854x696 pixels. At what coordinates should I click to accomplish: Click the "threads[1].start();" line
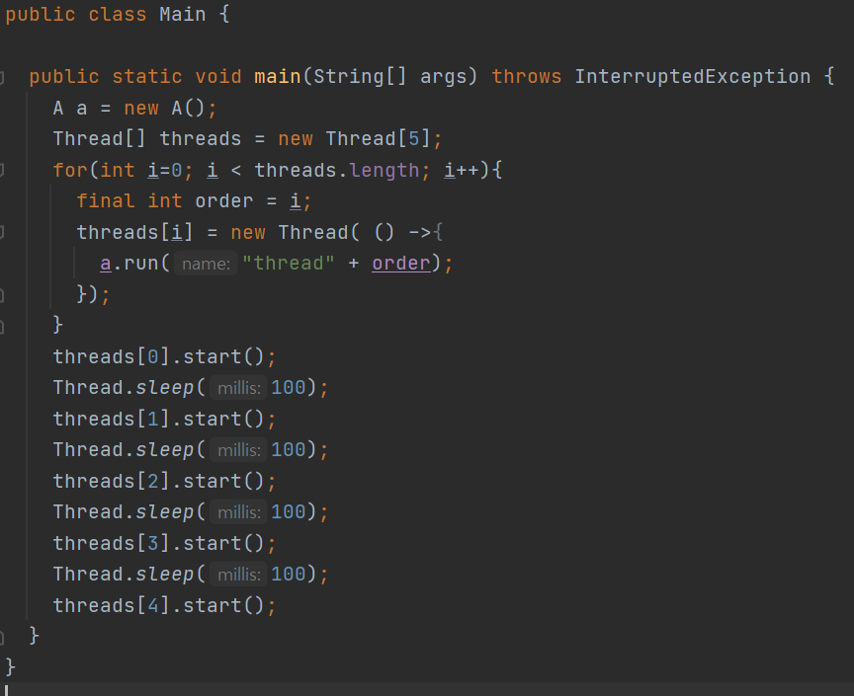coord(164,419)
